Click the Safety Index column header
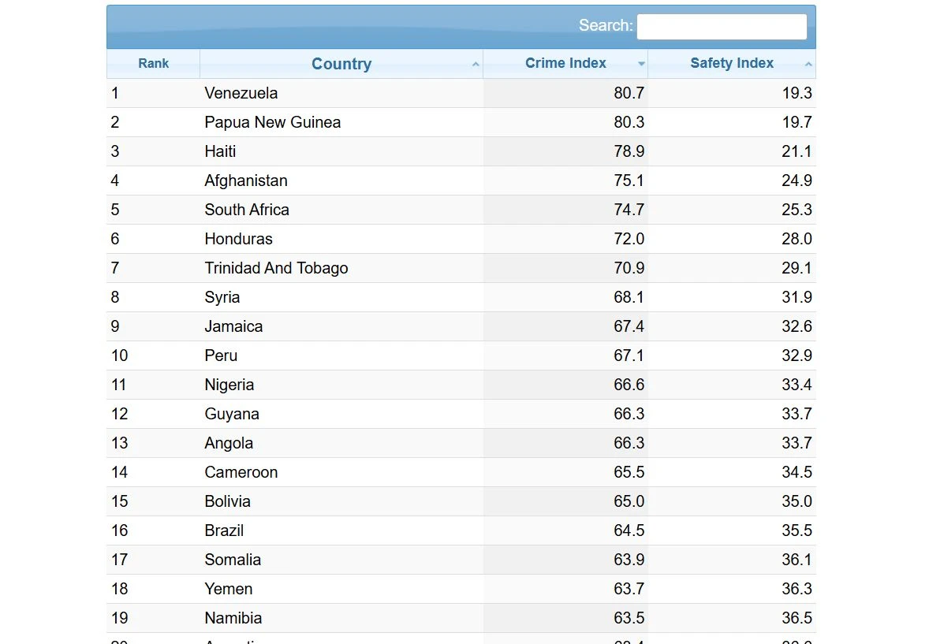 point(732,63)
